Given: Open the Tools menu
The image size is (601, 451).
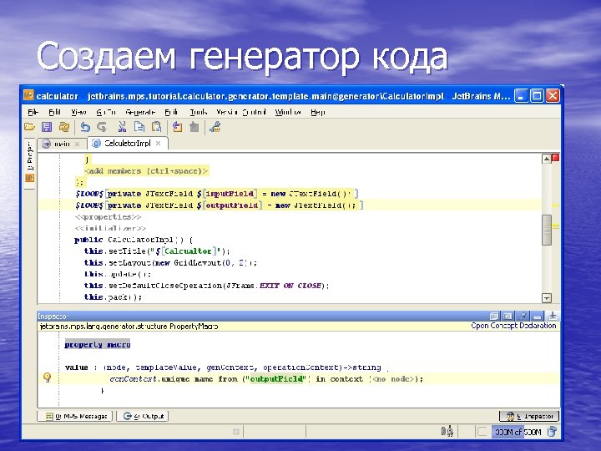Looking at the screenshot, I should [x=198, y=112].
